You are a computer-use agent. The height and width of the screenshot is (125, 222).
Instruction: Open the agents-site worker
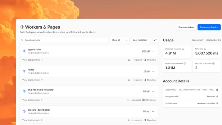(34, 49)
